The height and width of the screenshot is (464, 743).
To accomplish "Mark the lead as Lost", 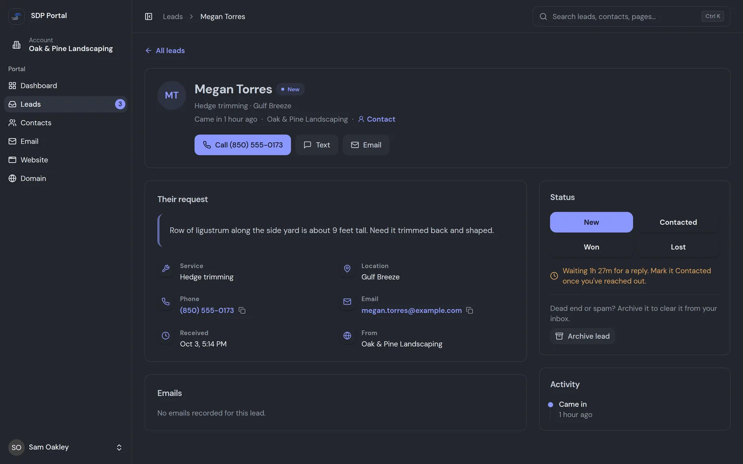I will point(678,247).
